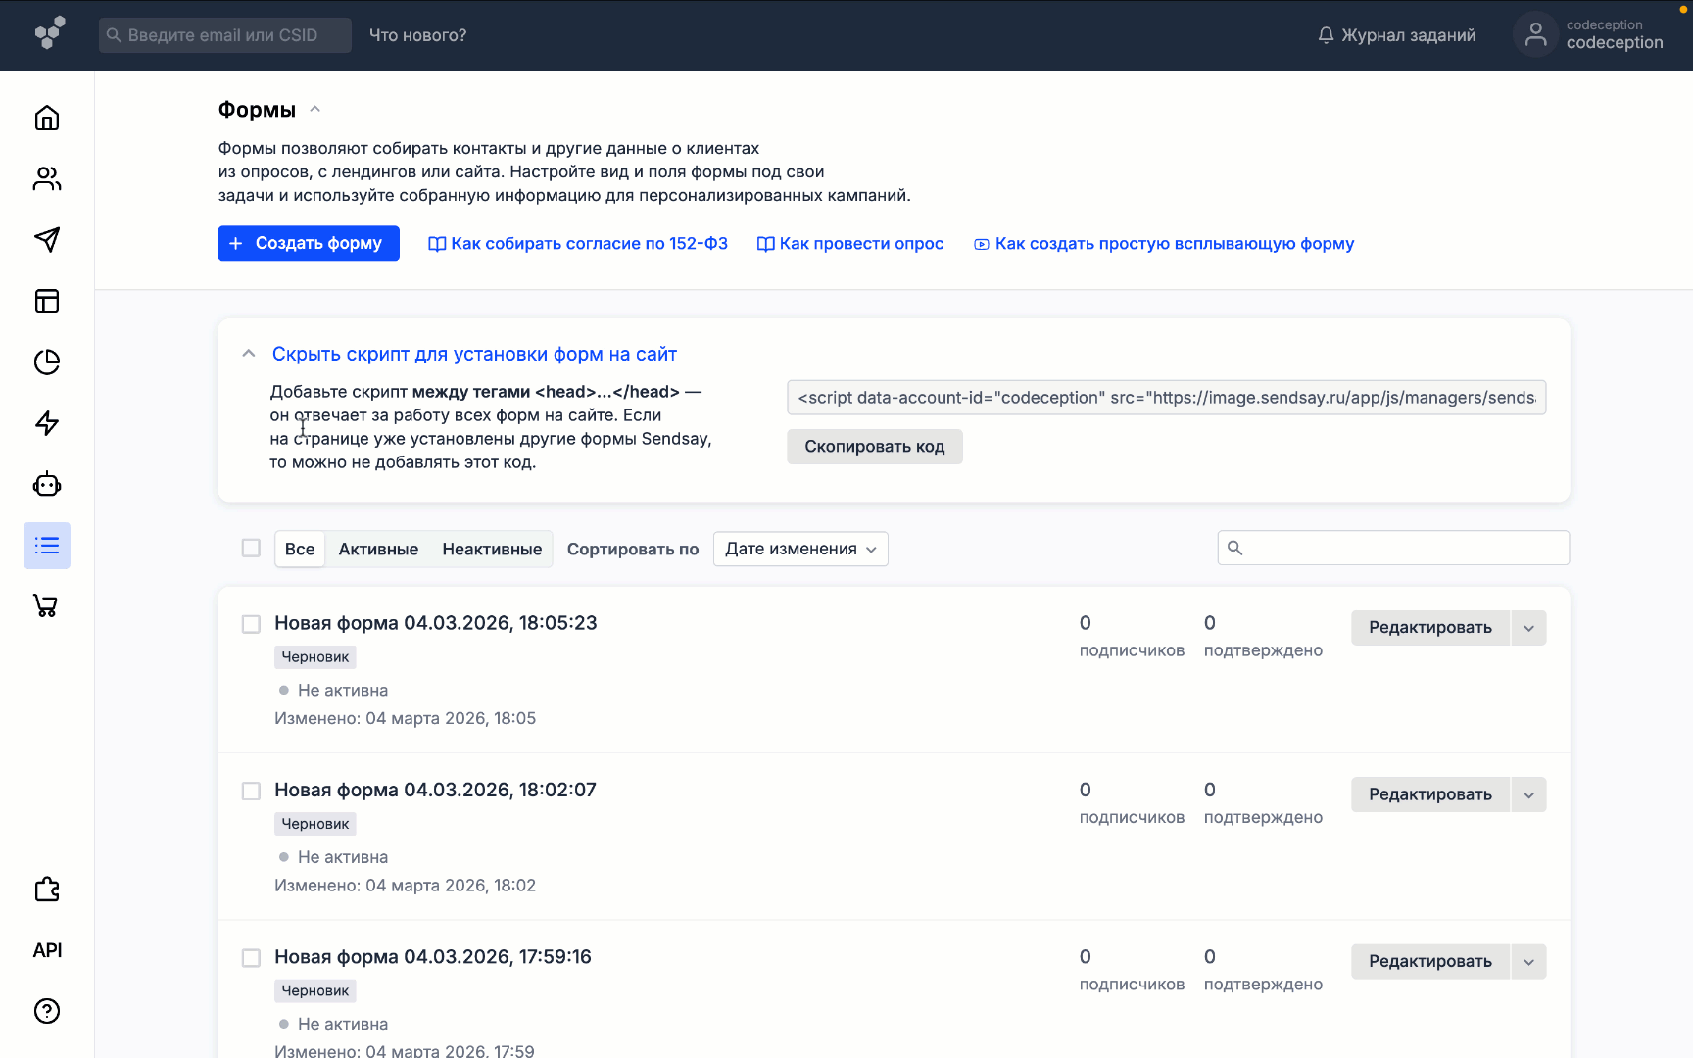Expand arrow next to first Редактировать button
This screenshot has height=1058, width=1693.
(1528, 628)
